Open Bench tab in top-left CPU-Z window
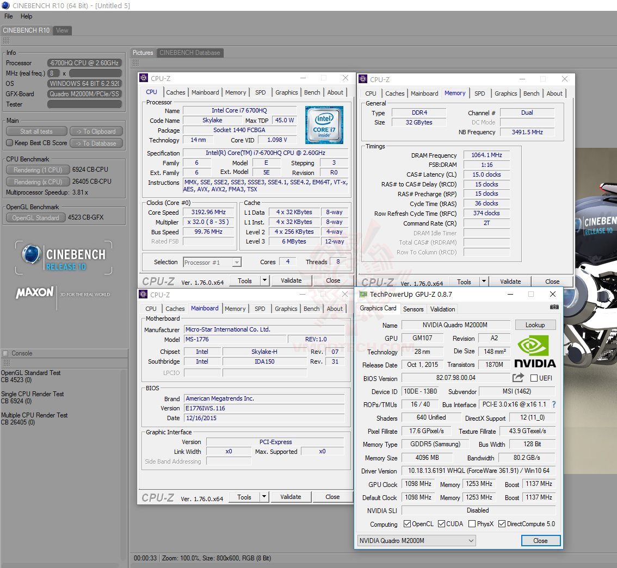This screenshot has width=617, height=568. pyautogui.click(x=312, y=92)
